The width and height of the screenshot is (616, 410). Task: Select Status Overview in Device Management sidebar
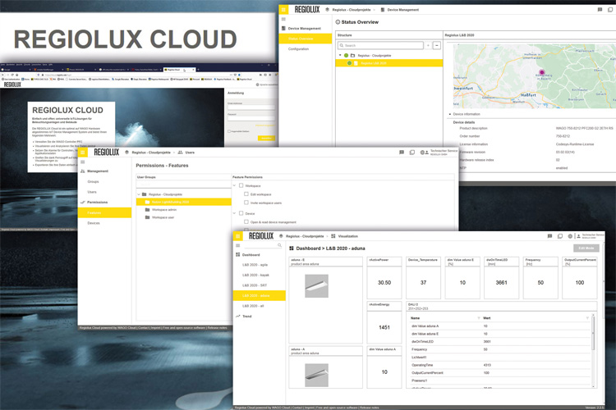click(x=306, y=39)
